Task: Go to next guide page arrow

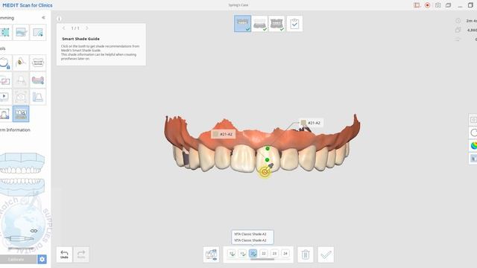Action: [87, 28]
